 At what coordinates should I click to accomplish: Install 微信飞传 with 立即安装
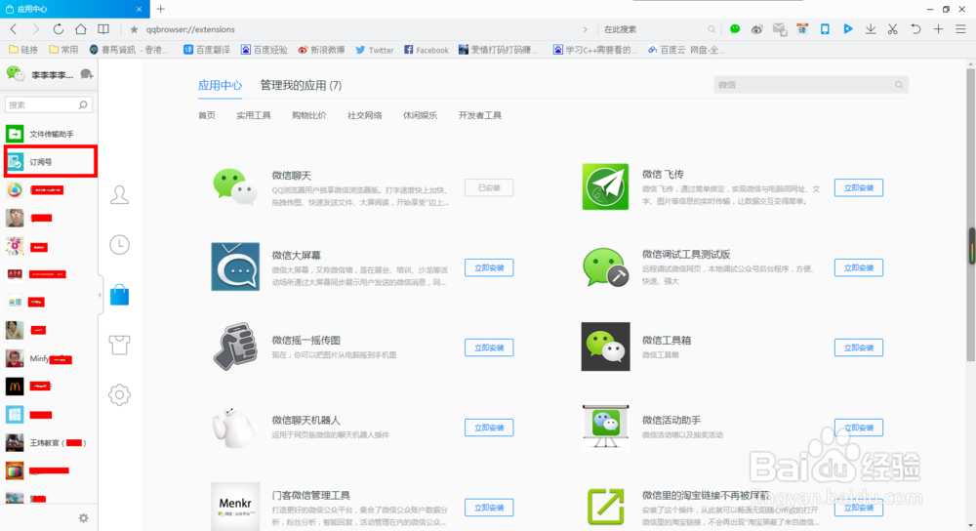[858, 187]
